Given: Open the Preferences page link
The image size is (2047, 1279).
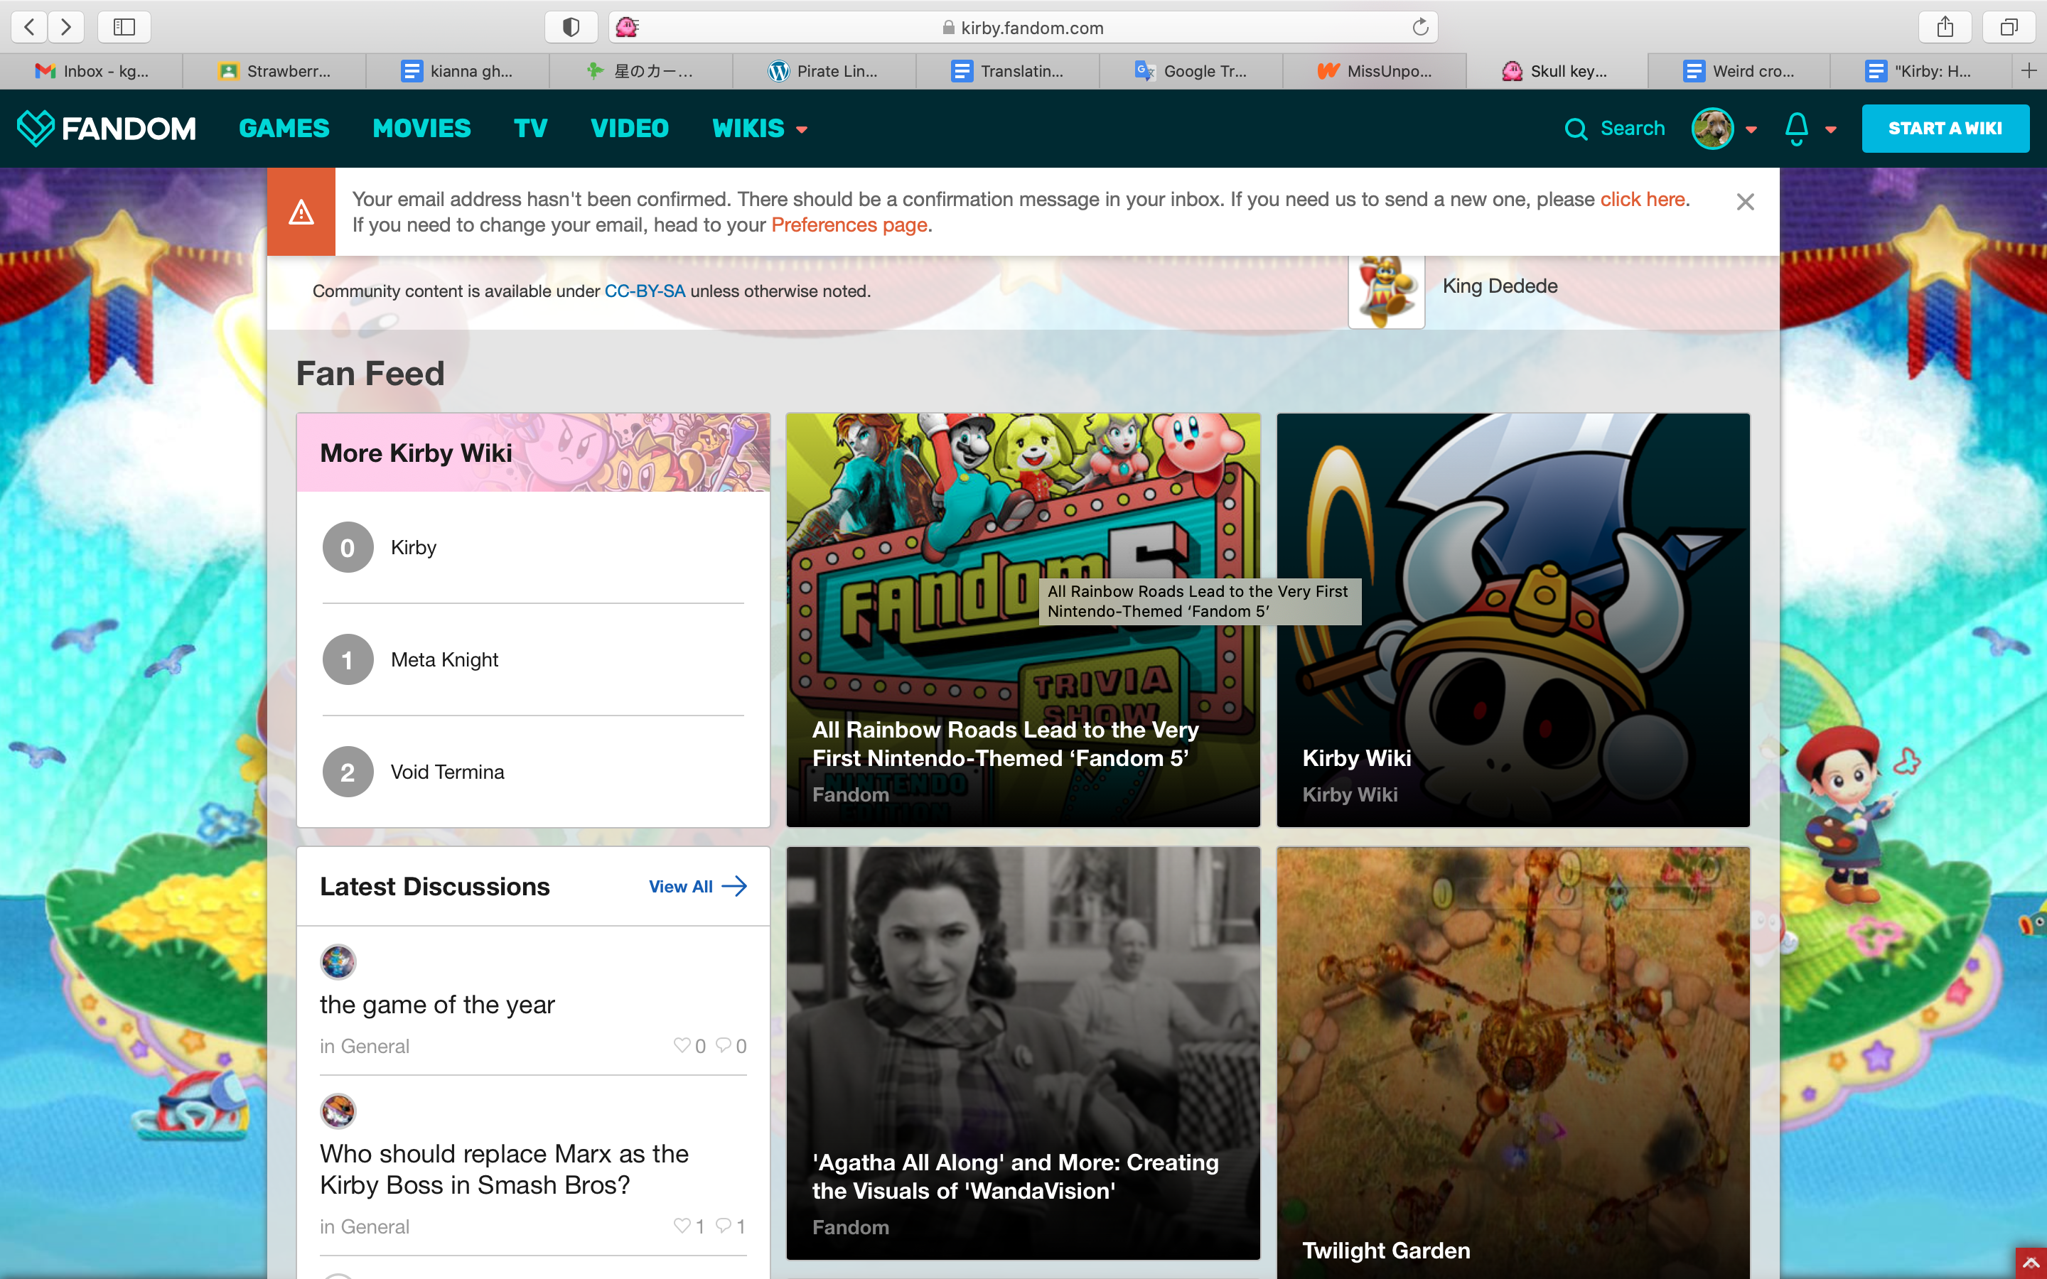Looking at the screenshot, I should pos(849,225).
